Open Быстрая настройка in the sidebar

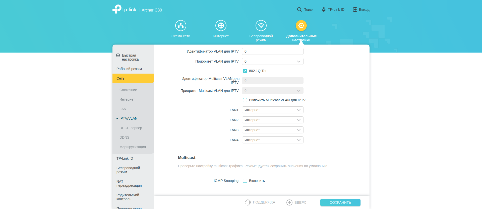130,57
